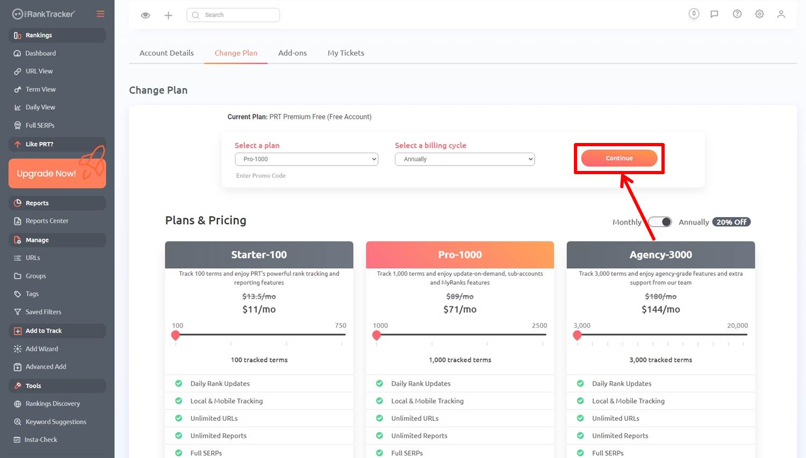This screenshot has width=806, height=458.
Task: Click the Full SERPs icon
Action: pyautogui.click(x=17, y=125)
